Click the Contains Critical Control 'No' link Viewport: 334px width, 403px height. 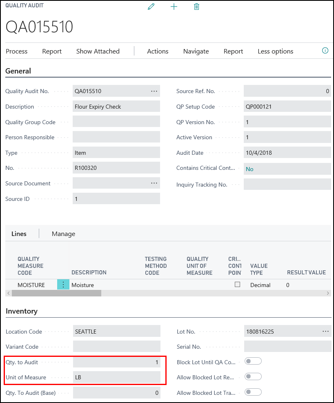tap(249, 169)
